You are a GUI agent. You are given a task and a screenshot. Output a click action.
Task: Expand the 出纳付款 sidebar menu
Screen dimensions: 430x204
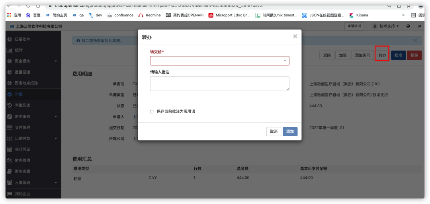[x=33, y=138]
